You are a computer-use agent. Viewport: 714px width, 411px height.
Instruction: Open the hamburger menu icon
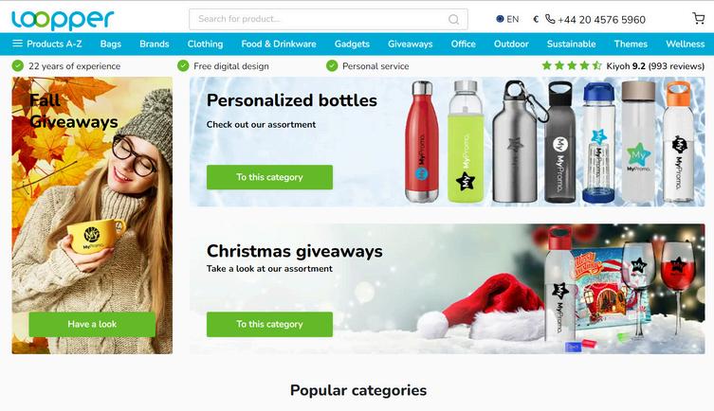tap(17, 44)
